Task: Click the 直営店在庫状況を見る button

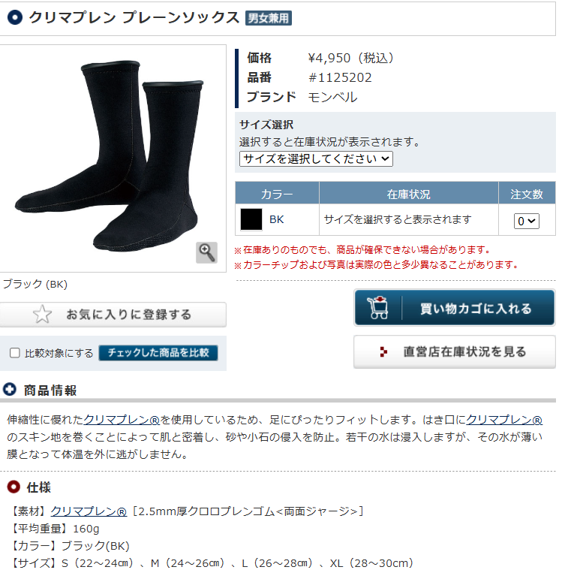Action: [x=455, y=352]
